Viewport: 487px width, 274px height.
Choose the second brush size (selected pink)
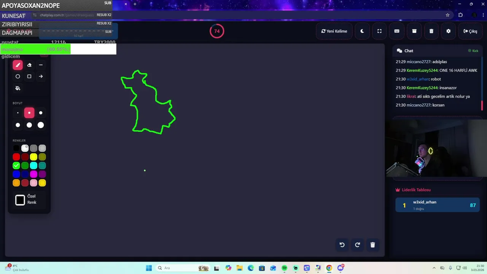point(29,113)
